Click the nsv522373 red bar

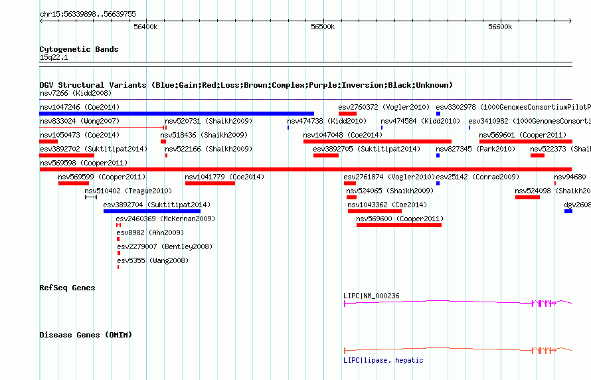pyautogui.click(x=537, y=155)
